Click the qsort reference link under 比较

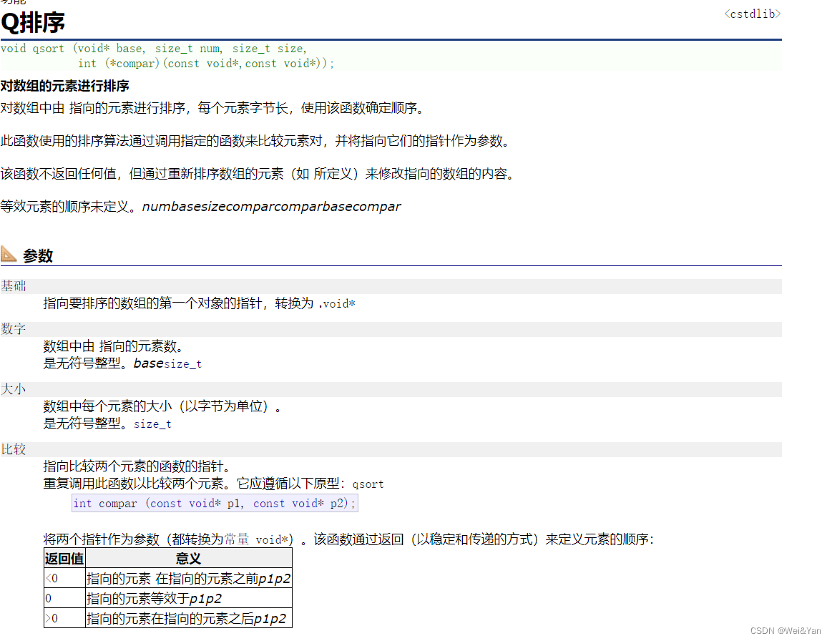367,484
